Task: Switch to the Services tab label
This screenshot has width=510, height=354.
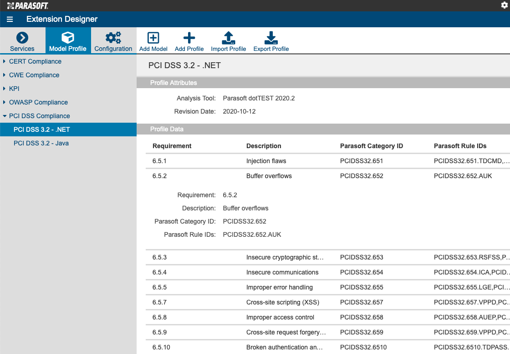Action: point(22,49)
